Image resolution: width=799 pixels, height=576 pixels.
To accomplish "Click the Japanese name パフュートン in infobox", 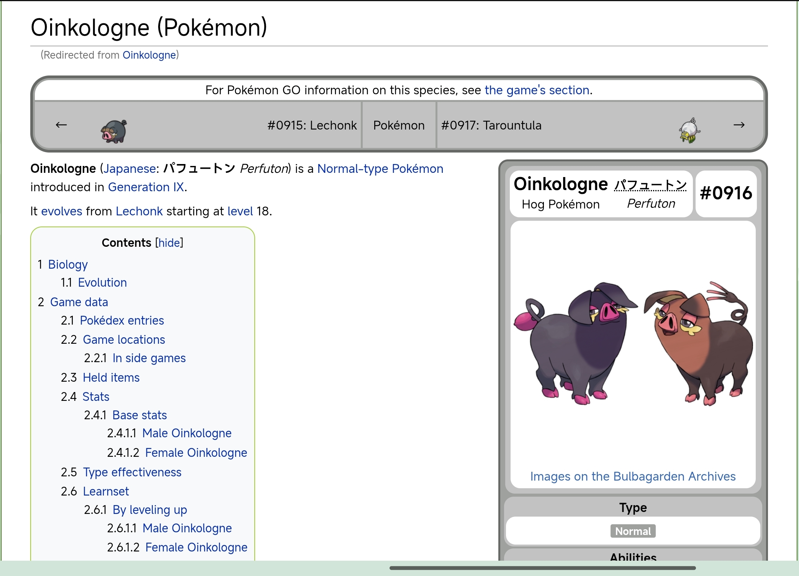I will (x=650, y=185).
